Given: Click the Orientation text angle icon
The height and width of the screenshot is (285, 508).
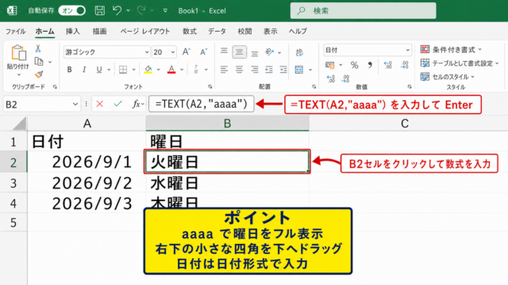Looking at the screenshot, I should coord(269,52).
